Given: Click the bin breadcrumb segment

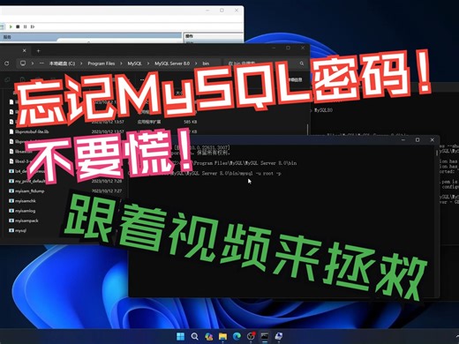Looking at the screenshot, I should [206, 64].
